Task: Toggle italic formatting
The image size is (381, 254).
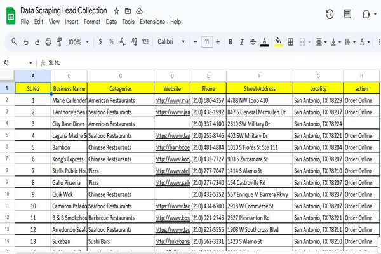Action: (241, 42)
